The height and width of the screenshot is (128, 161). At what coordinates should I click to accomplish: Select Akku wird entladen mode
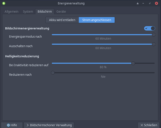point(62,20)
